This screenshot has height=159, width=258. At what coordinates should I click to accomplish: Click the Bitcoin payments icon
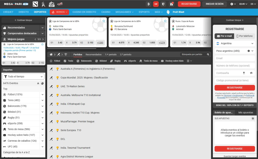tap(149, 4)
